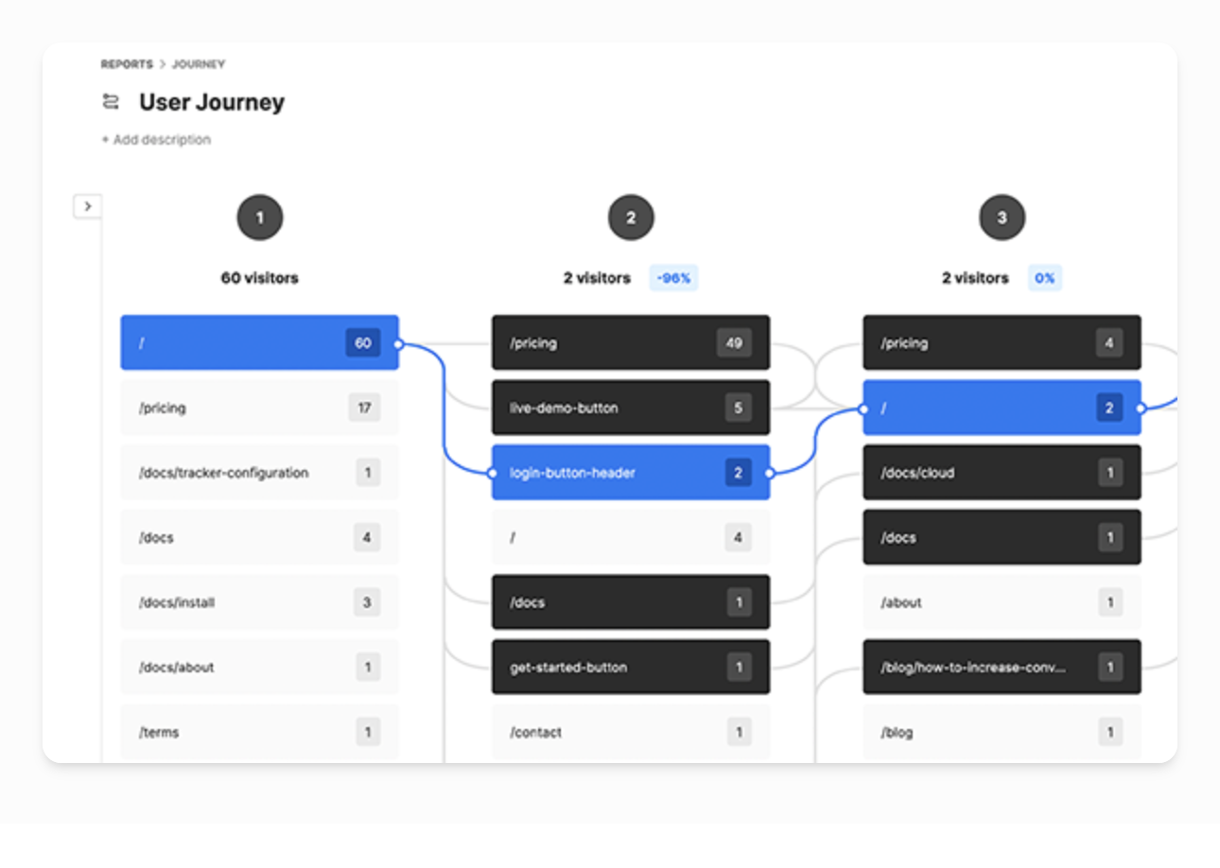The height and width of the screenshot is (868, 1220).
Task: Choose the /docs/tracker-configuration node
Action: (x=259, y=473)
